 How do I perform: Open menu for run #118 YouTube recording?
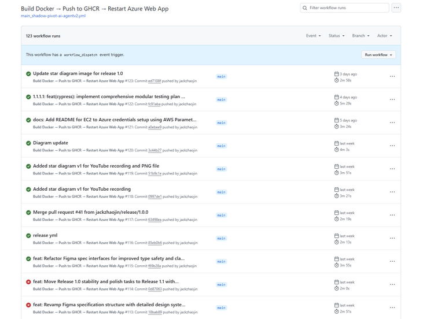[x=392, y=192]
